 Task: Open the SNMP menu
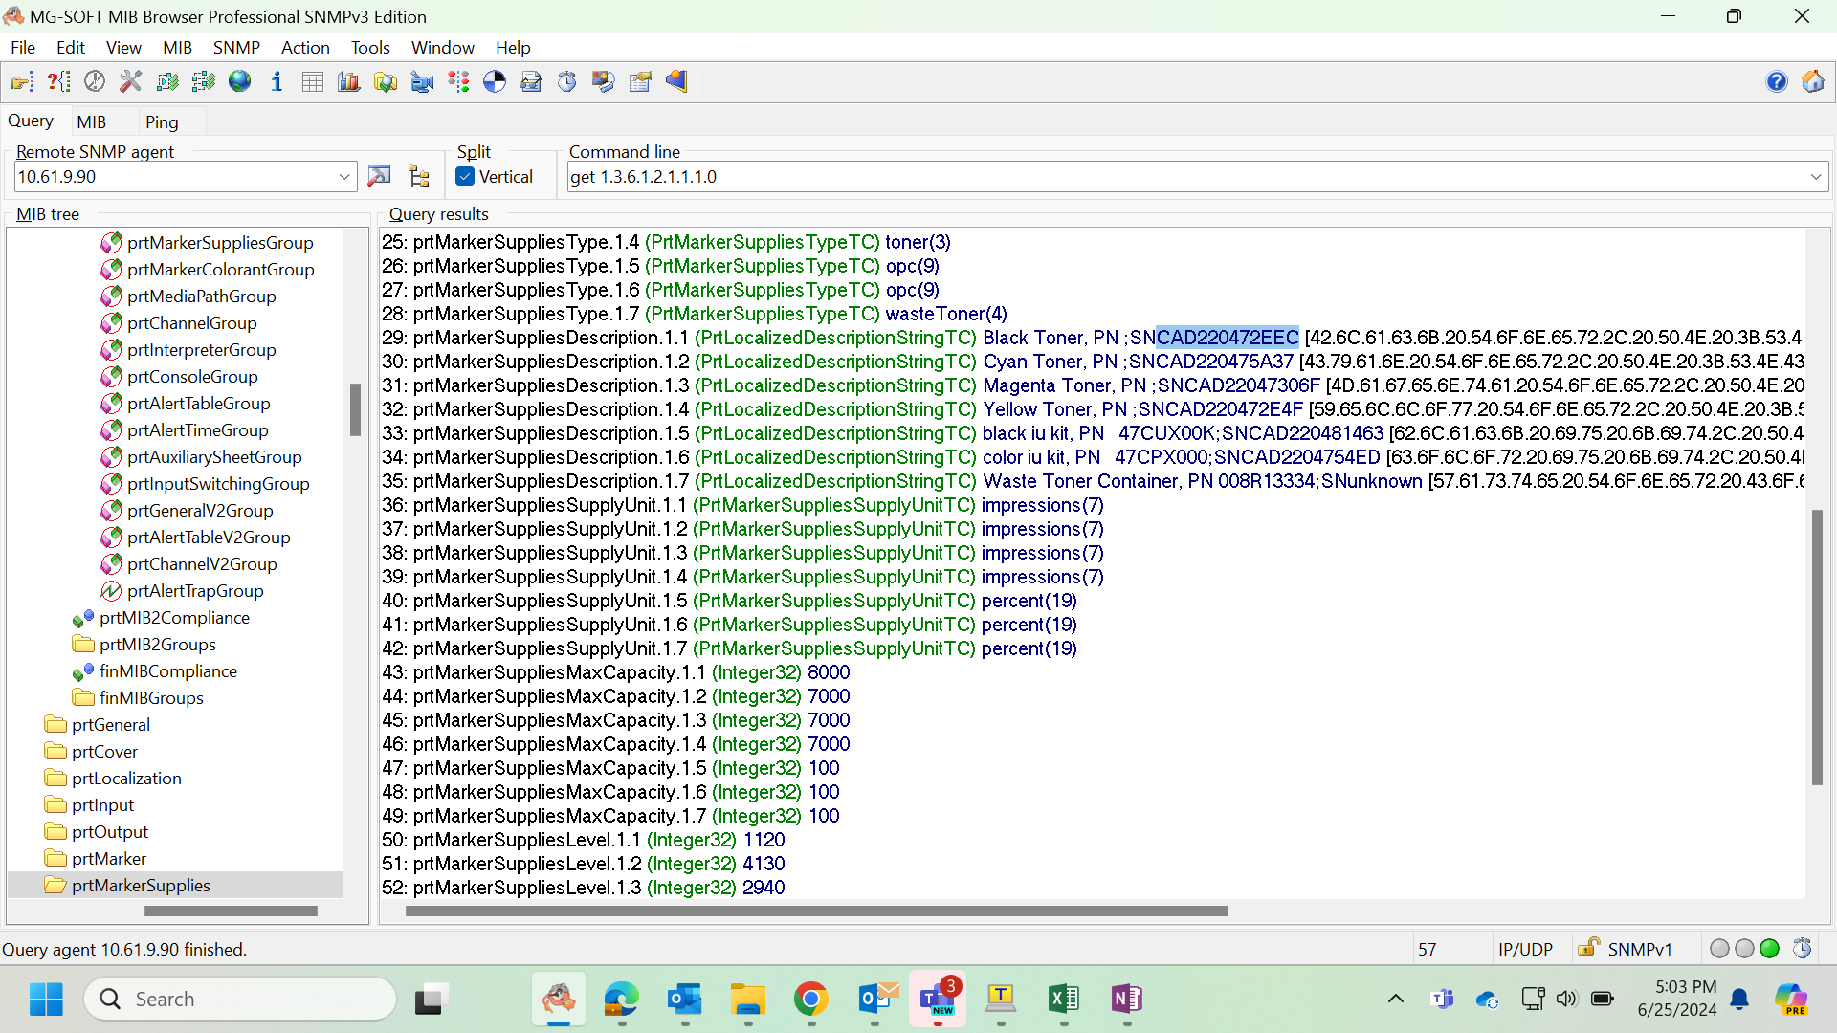[236, 48]
